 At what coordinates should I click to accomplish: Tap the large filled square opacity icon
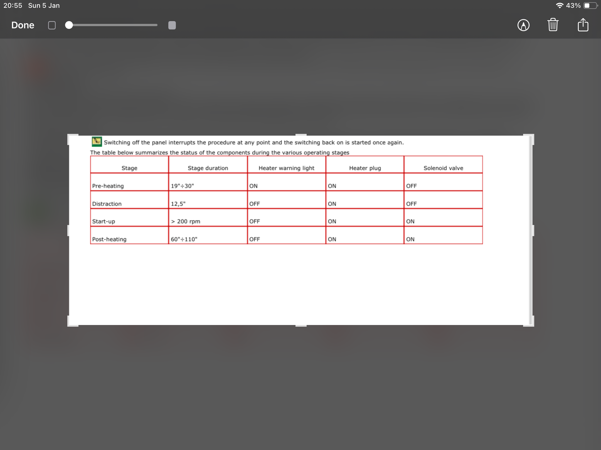click(x=172, y=25)
